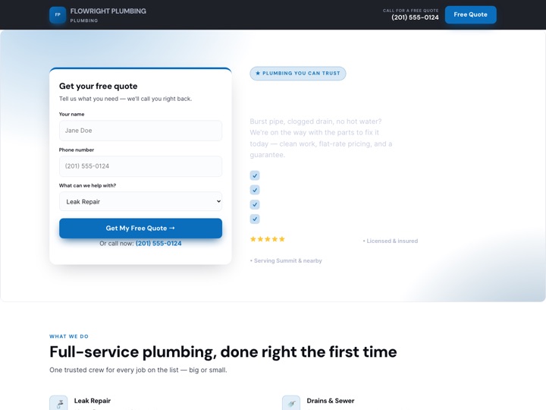The height and width of the screenshot is (410, 546).
Task: Submit with Get My Free Quote button
Action: [x=140, y=229]
